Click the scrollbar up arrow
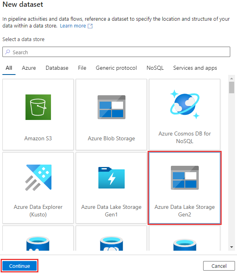The width and height of the screenshot is (237, 273). click(231, 79)
